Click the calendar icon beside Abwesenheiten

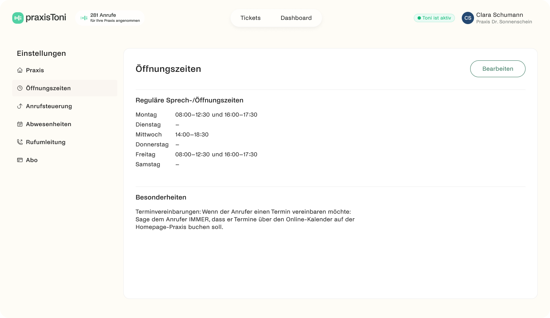click(20, 124)
